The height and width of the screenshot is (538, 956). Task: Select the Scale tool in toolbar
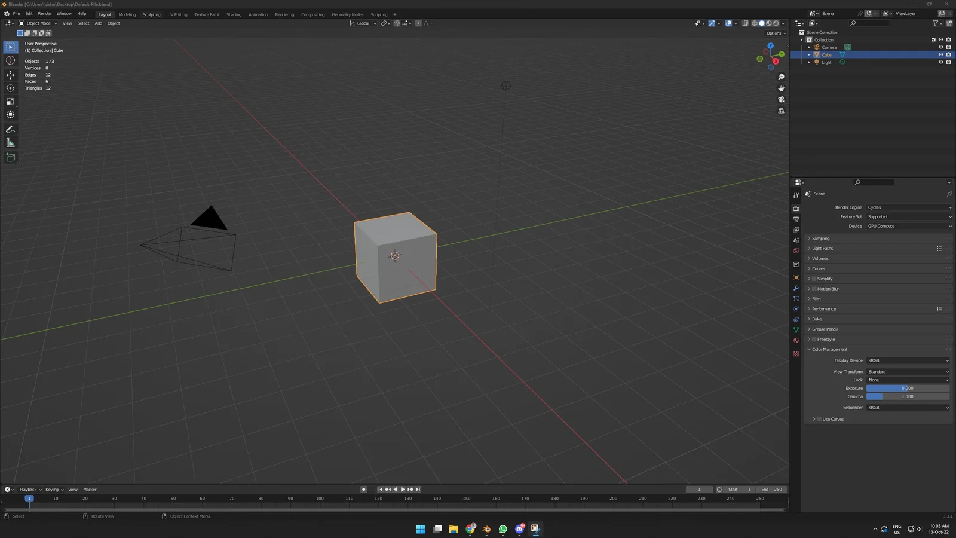tap(10, 101)
